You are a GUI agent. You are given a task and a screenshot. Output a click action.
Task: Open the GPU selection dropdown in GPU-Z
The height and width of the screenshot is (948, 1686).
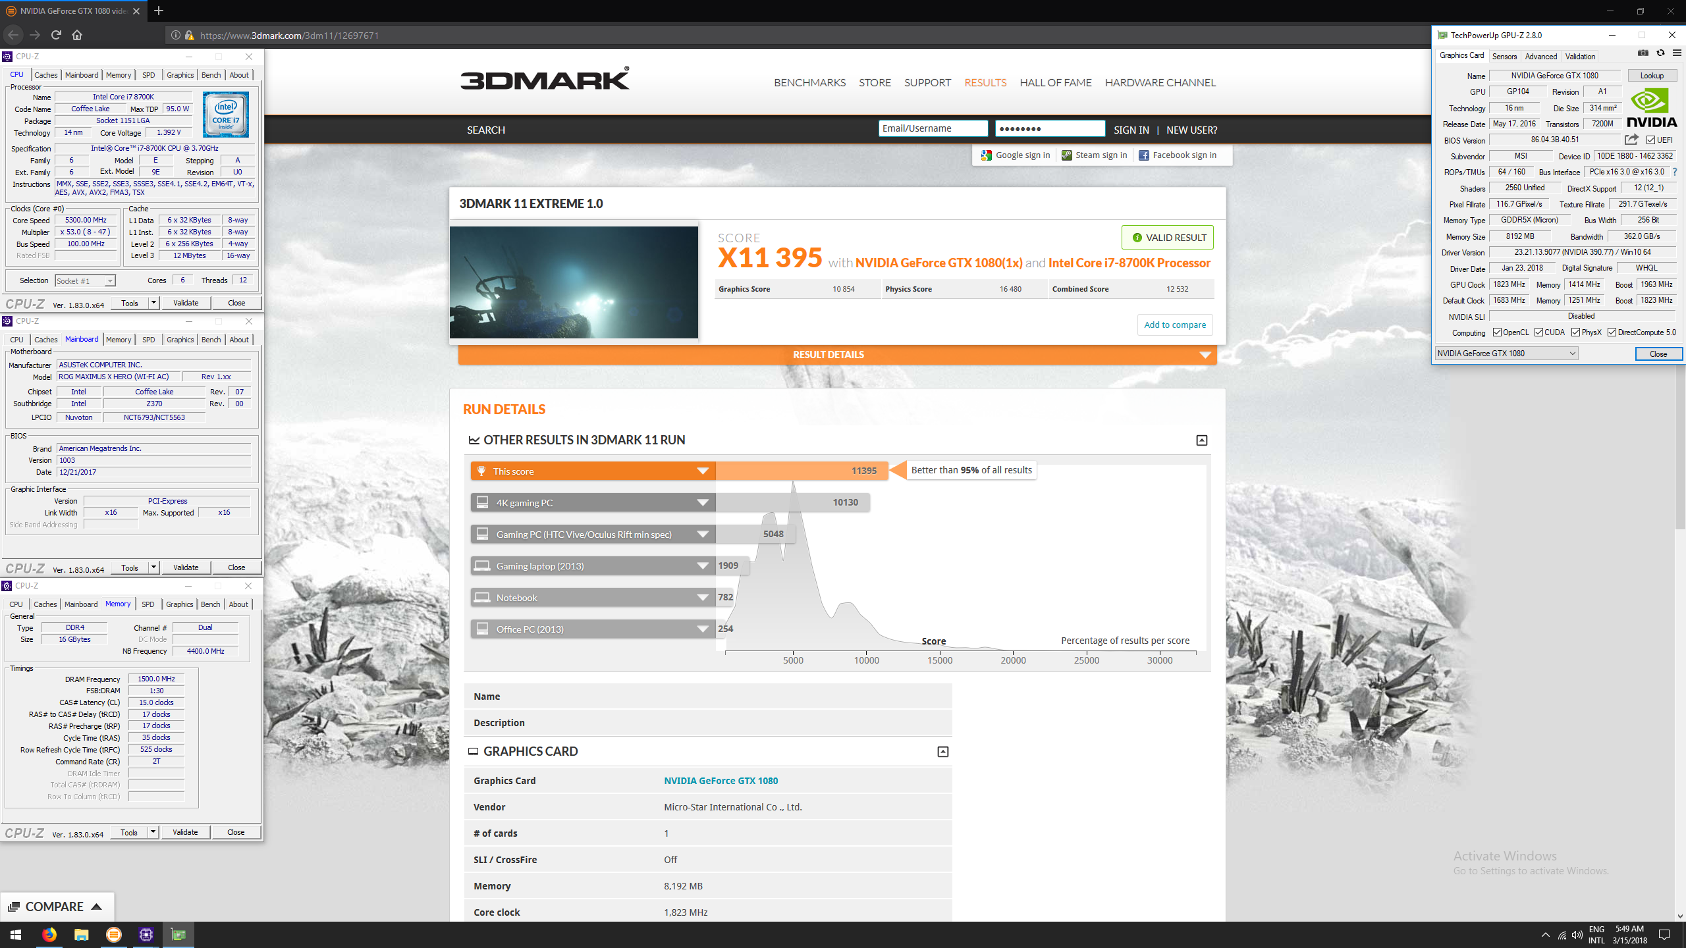click(x=1506, y=354)
